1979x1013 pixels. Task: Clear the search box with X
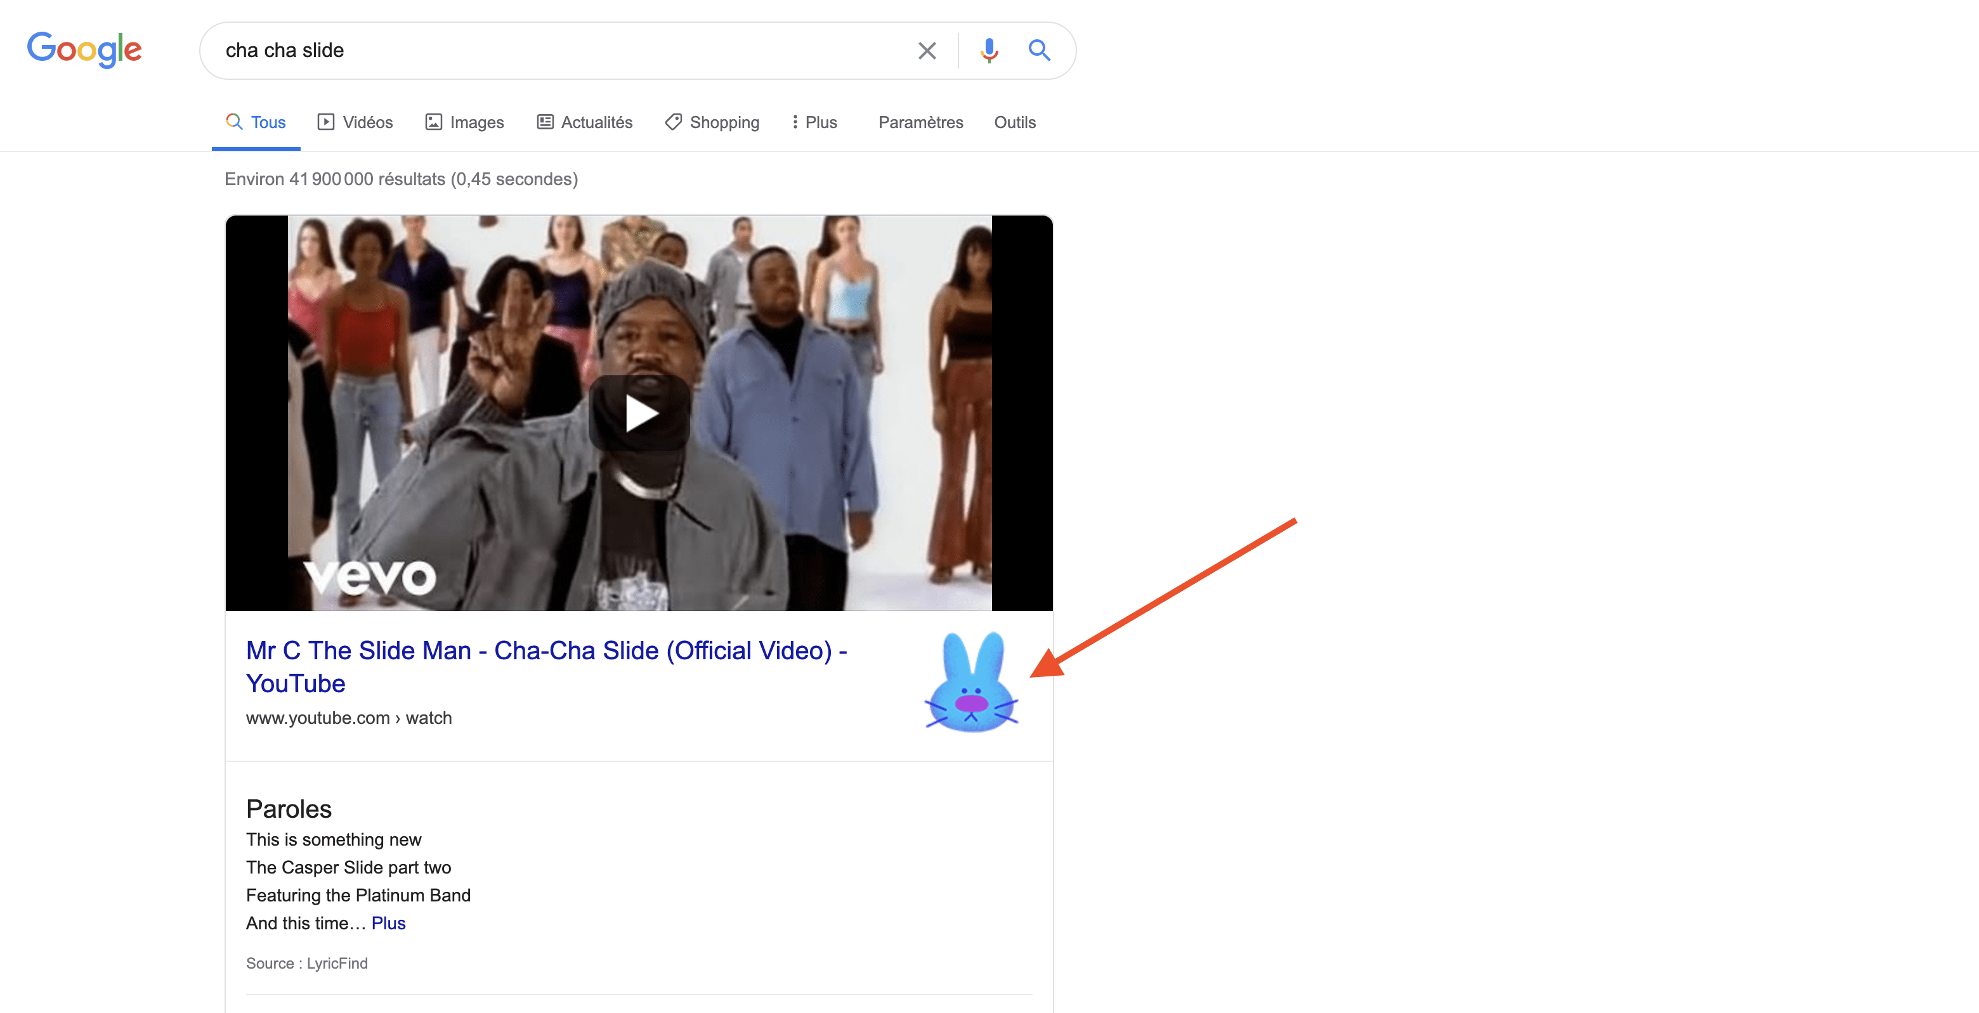point(927,51)
